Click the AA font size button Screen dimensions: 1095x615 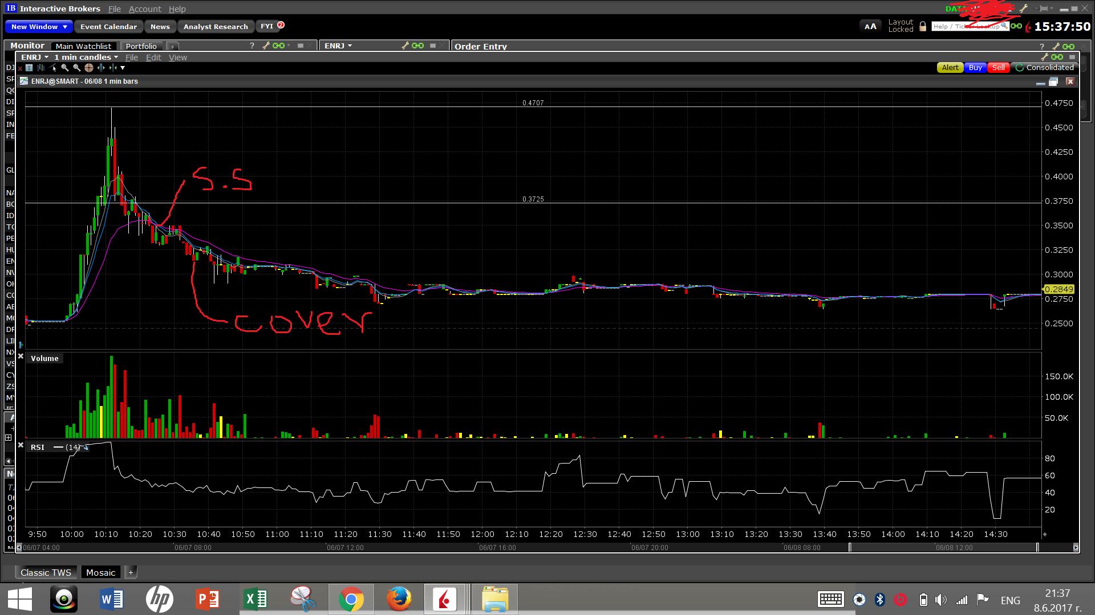point(870,26)
